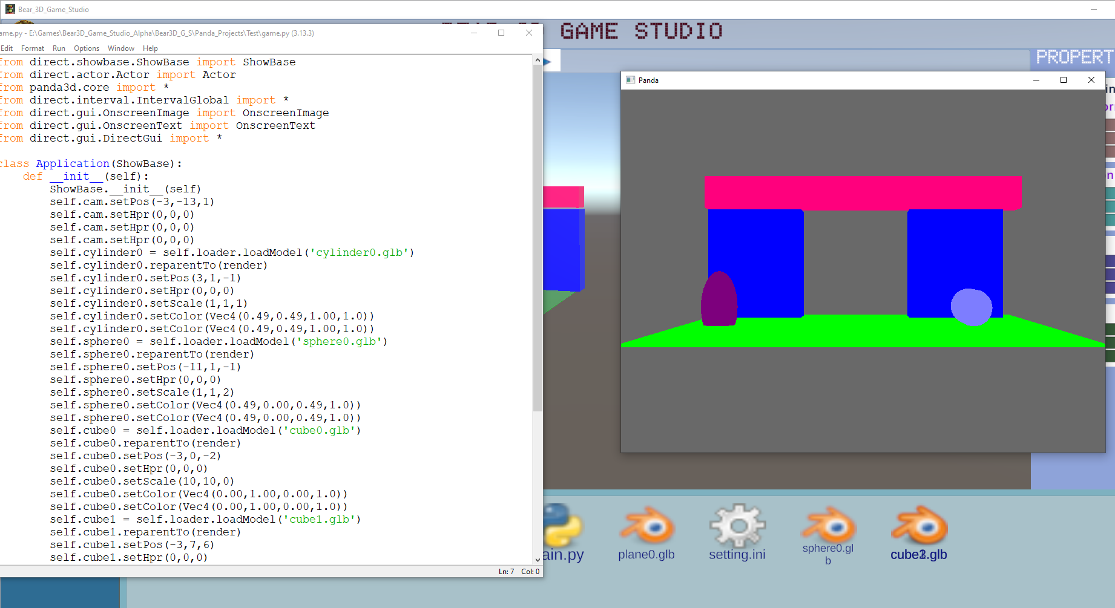Click the purple sphere in the Panda view
The height and width of the screenshot is (608, 1115).
[719, 299]
